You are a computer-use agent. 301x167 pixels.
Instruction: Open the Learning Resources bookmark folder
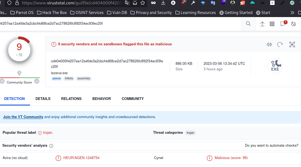pos(196,13)
